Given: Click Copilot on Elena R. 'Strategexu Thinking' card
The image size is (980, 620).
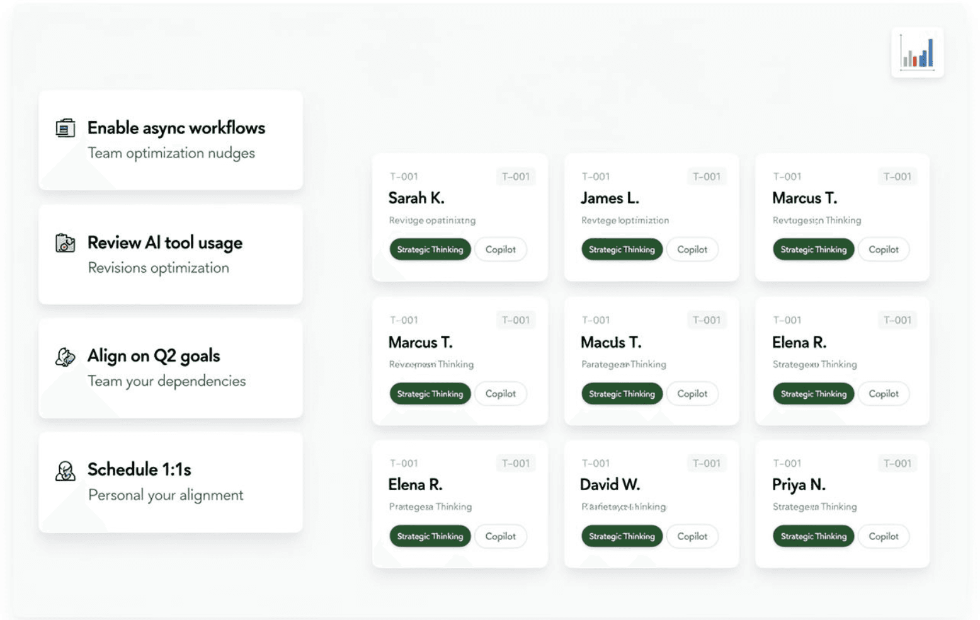Looking at the screenshot, I should (884, 394).
